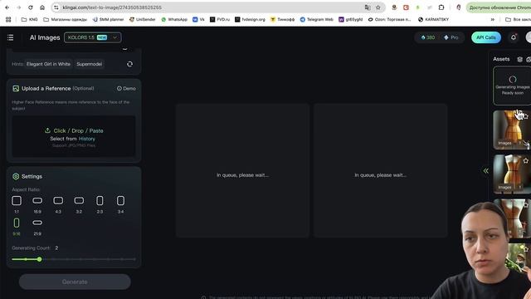Favorite the second mannequin asset with the star
The image size is (531, 299).
point(526,160)
